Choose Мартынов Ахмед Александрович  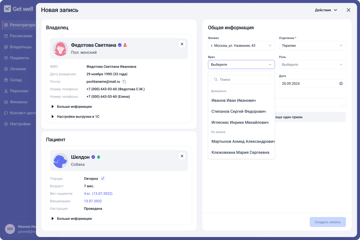(241, 141)
